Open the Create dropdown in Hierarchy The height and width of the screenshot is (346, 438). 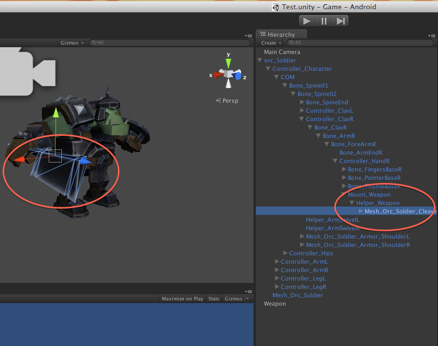click(x=271, y=43)
